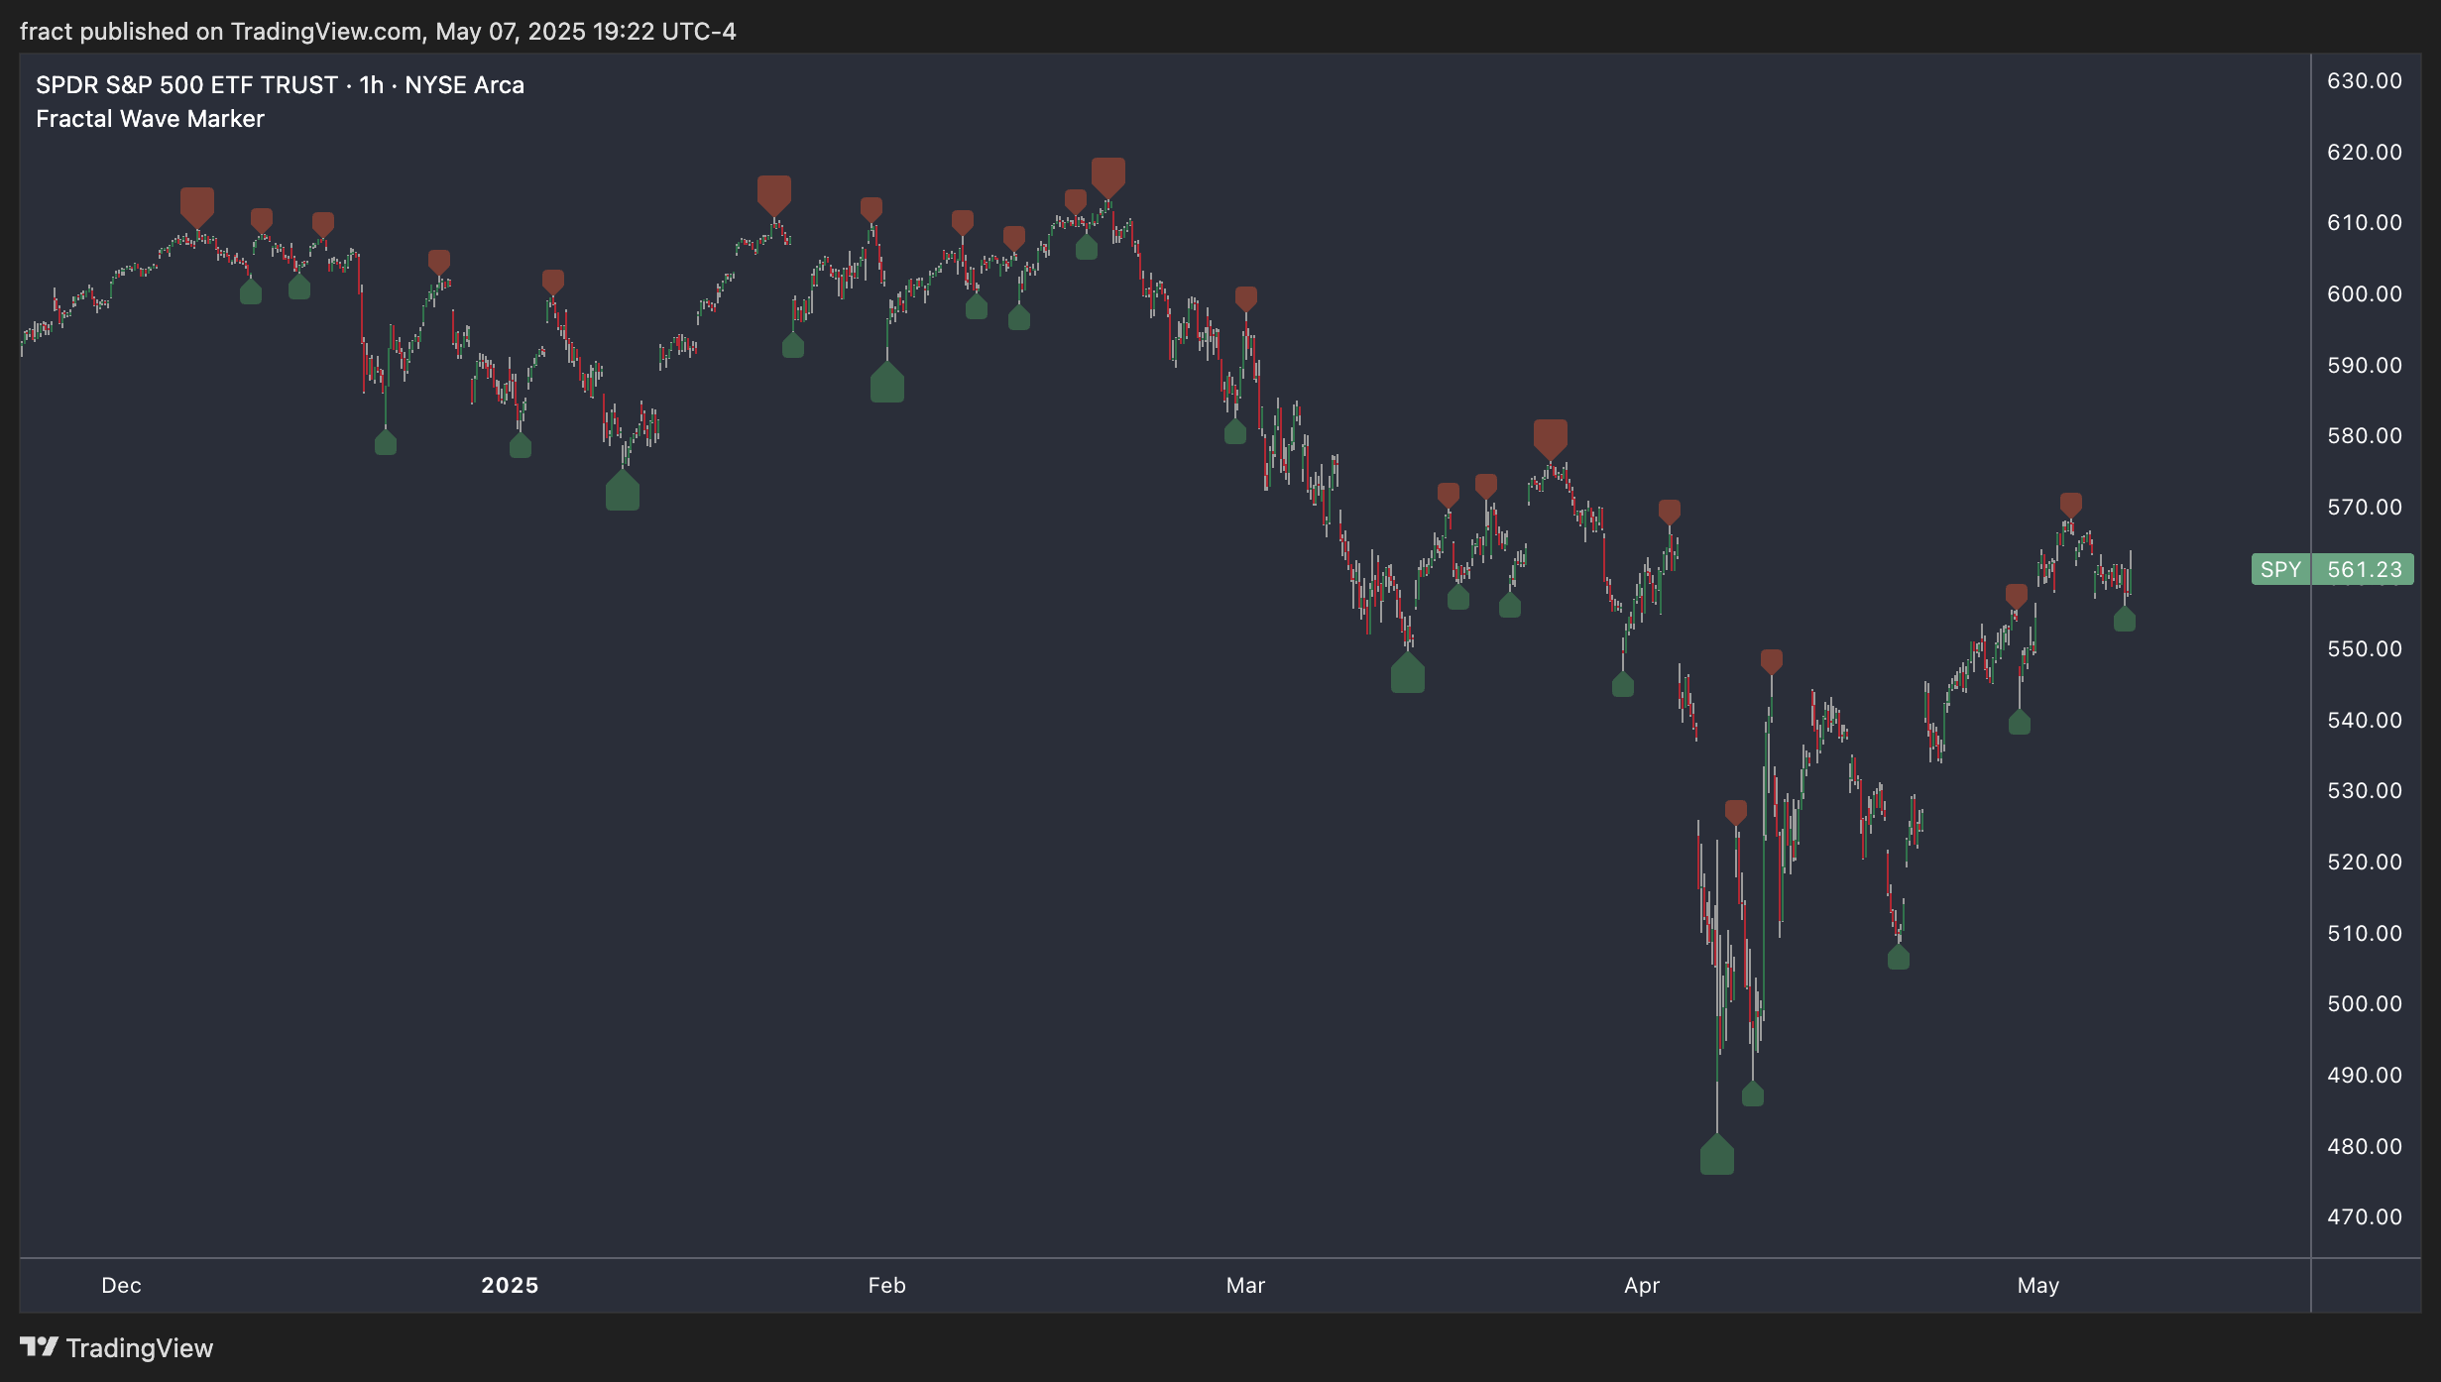Click the 500.00 price axis label
Viewport: 2441px width, 1382px height.
(2365, 1004)
